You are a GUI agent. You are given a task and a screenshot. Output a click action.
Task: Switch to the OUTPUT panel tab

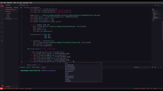pyautogui.click(x=29, y=67)
